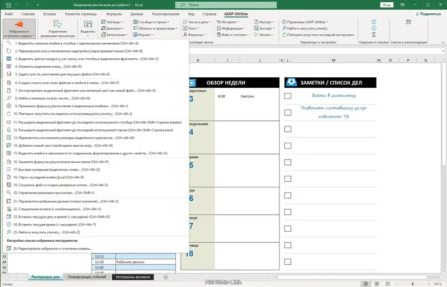
Task: Expand the Таблицы dropdown
Action: [112, 22]
